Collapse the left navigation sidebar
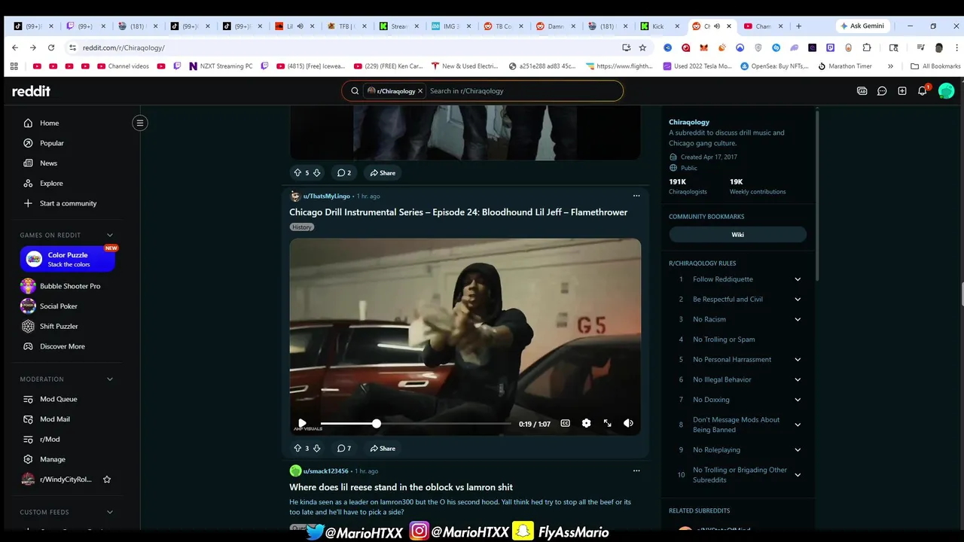964x542 pixels. [140, 123]
